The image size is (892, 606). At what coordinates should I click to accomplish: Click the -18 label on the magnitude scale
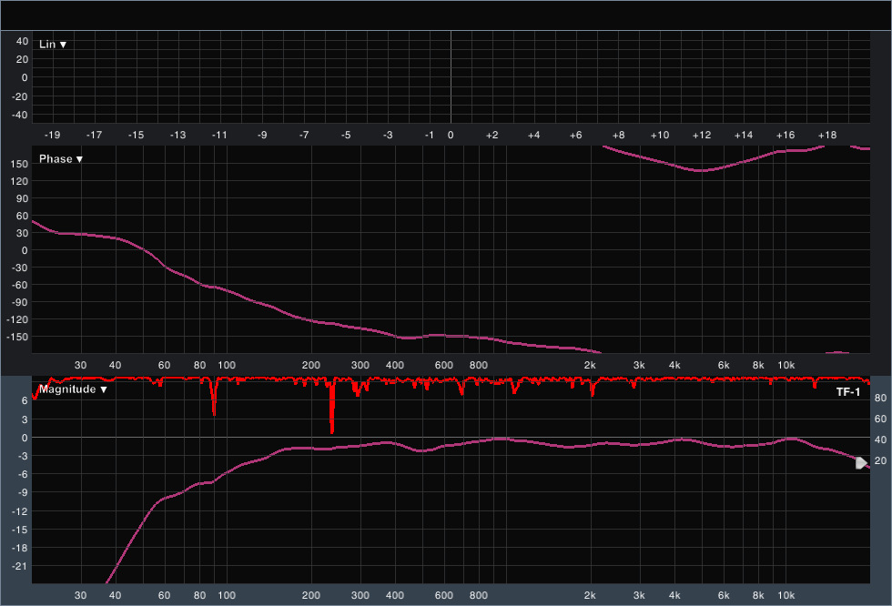pyautogui.click(x=19, y=548)
